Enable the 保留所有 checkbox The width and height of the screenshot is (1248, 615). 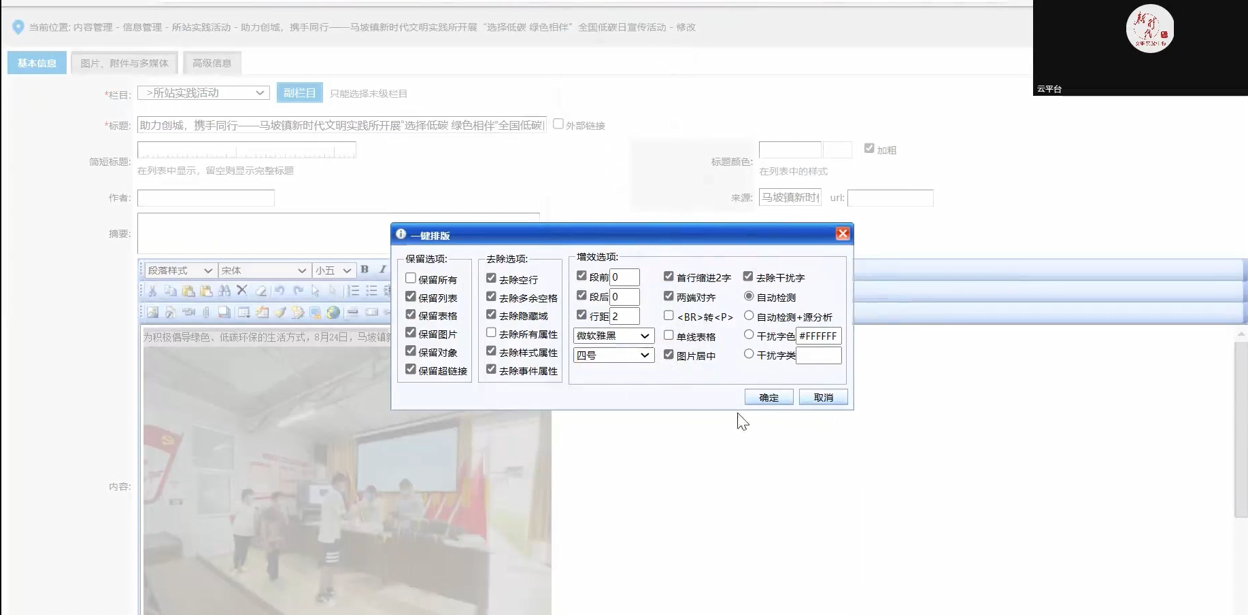coord(411,279)
